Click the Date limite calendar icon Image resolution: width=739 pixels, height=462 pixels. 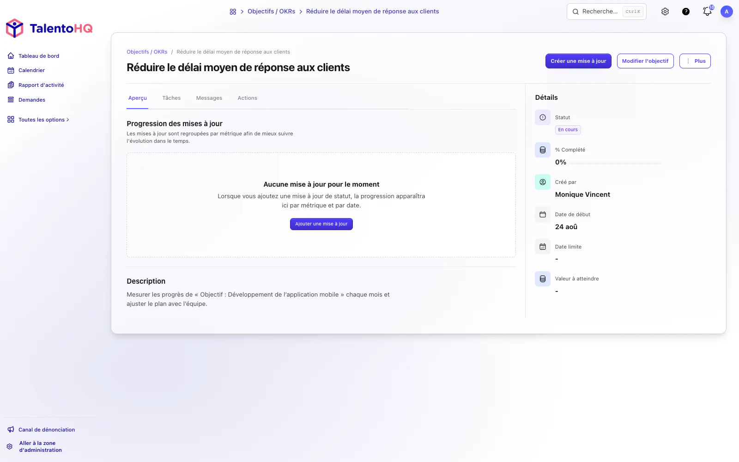tap(543, 247)
